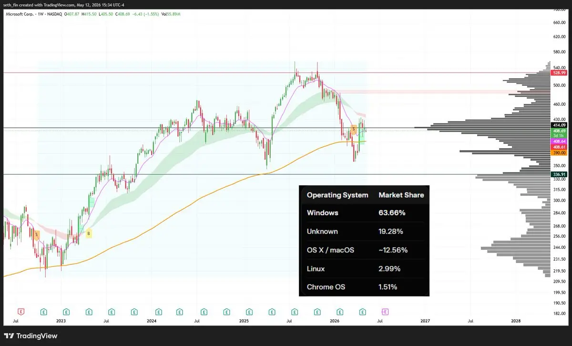Click the earnings marker above the 2023 label
This screenshot has width=572, height=346.
click(x=66, y=312)
